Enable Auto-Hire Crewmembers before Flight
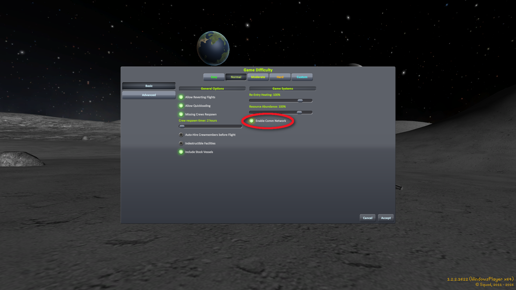 pyautogui.click(x=181, y=135)
